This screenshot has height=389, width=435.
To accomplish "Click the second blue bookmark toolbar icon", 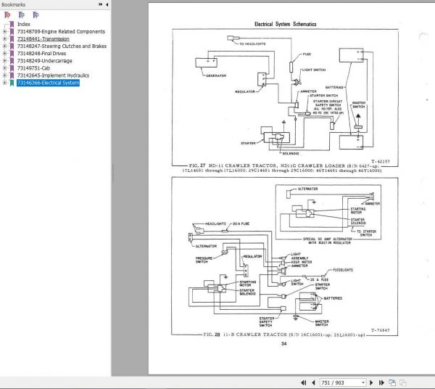I will (22, 15).
